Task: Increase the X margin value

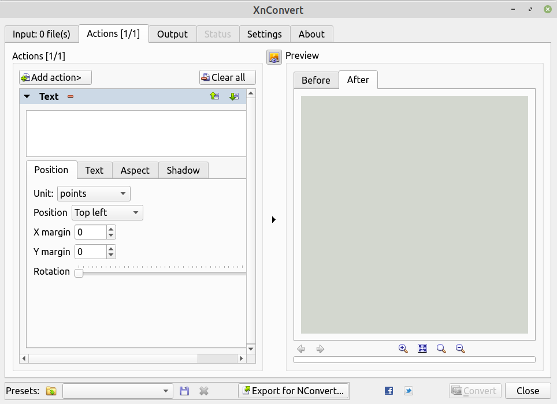Action: point(111,229)
